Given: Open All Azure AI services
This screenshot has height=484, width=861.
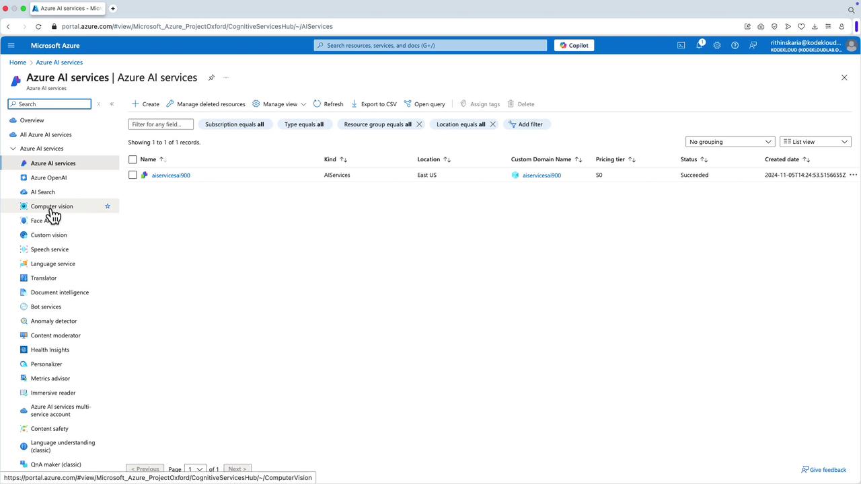Looking at the screenshot, I should (46, 134).
